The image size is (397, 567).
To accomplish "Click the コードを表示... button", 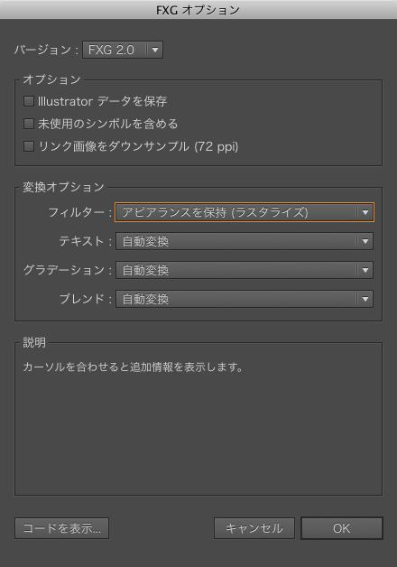I will pos(61,528).
